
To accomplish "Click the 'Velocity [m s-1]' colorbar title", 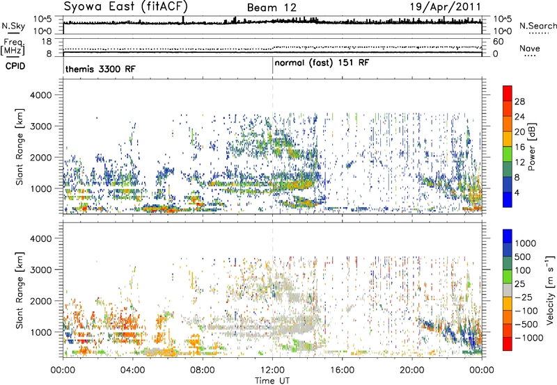I will (x=550, y=290).
